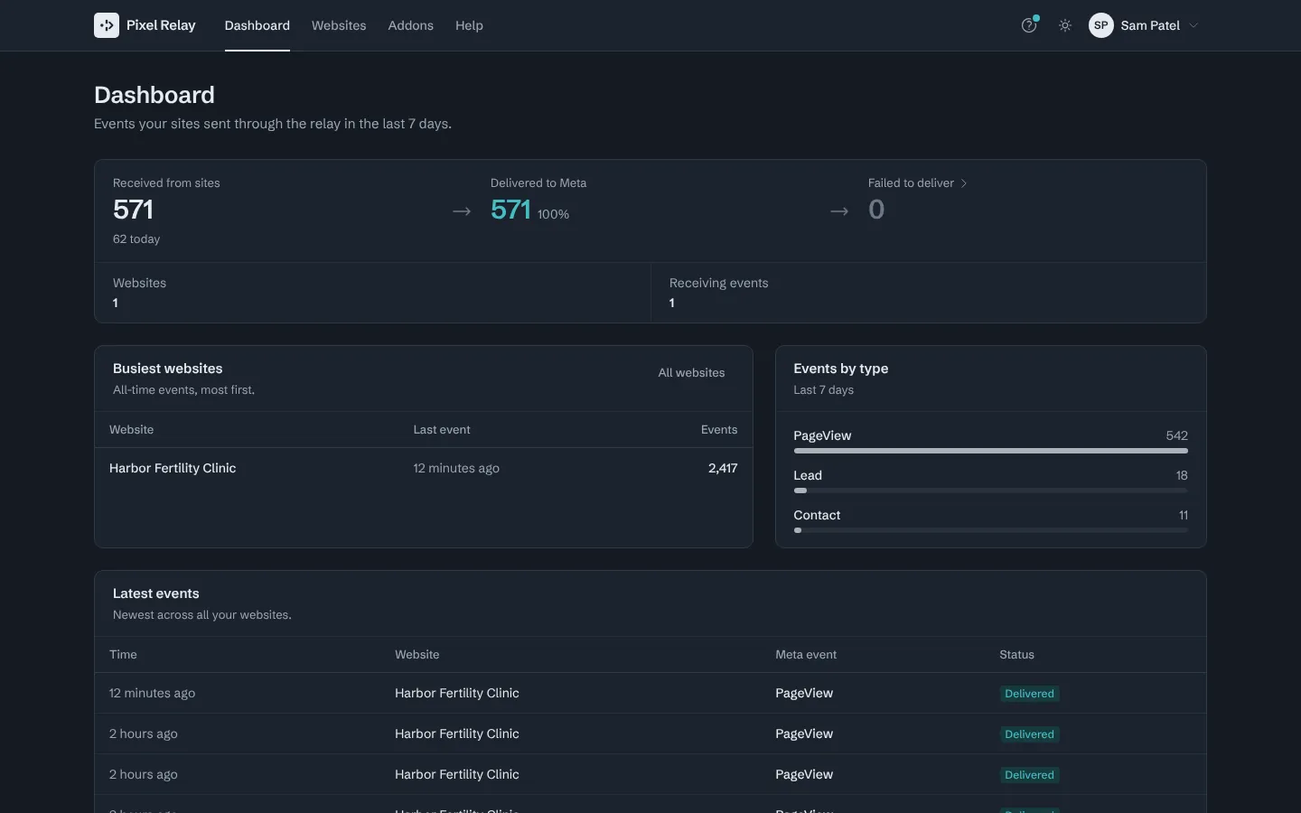Go to the Help tab
1301x813 pixels.
469,25
